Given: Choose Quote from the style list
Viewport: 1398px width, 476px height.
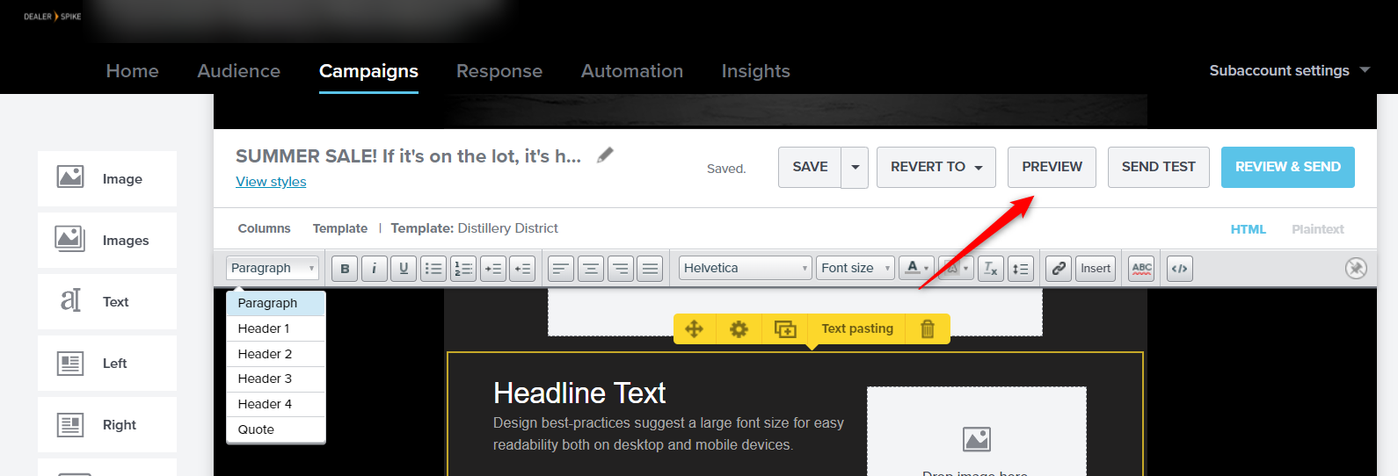Looking at the screenshot, I should (x=276, y=429).
